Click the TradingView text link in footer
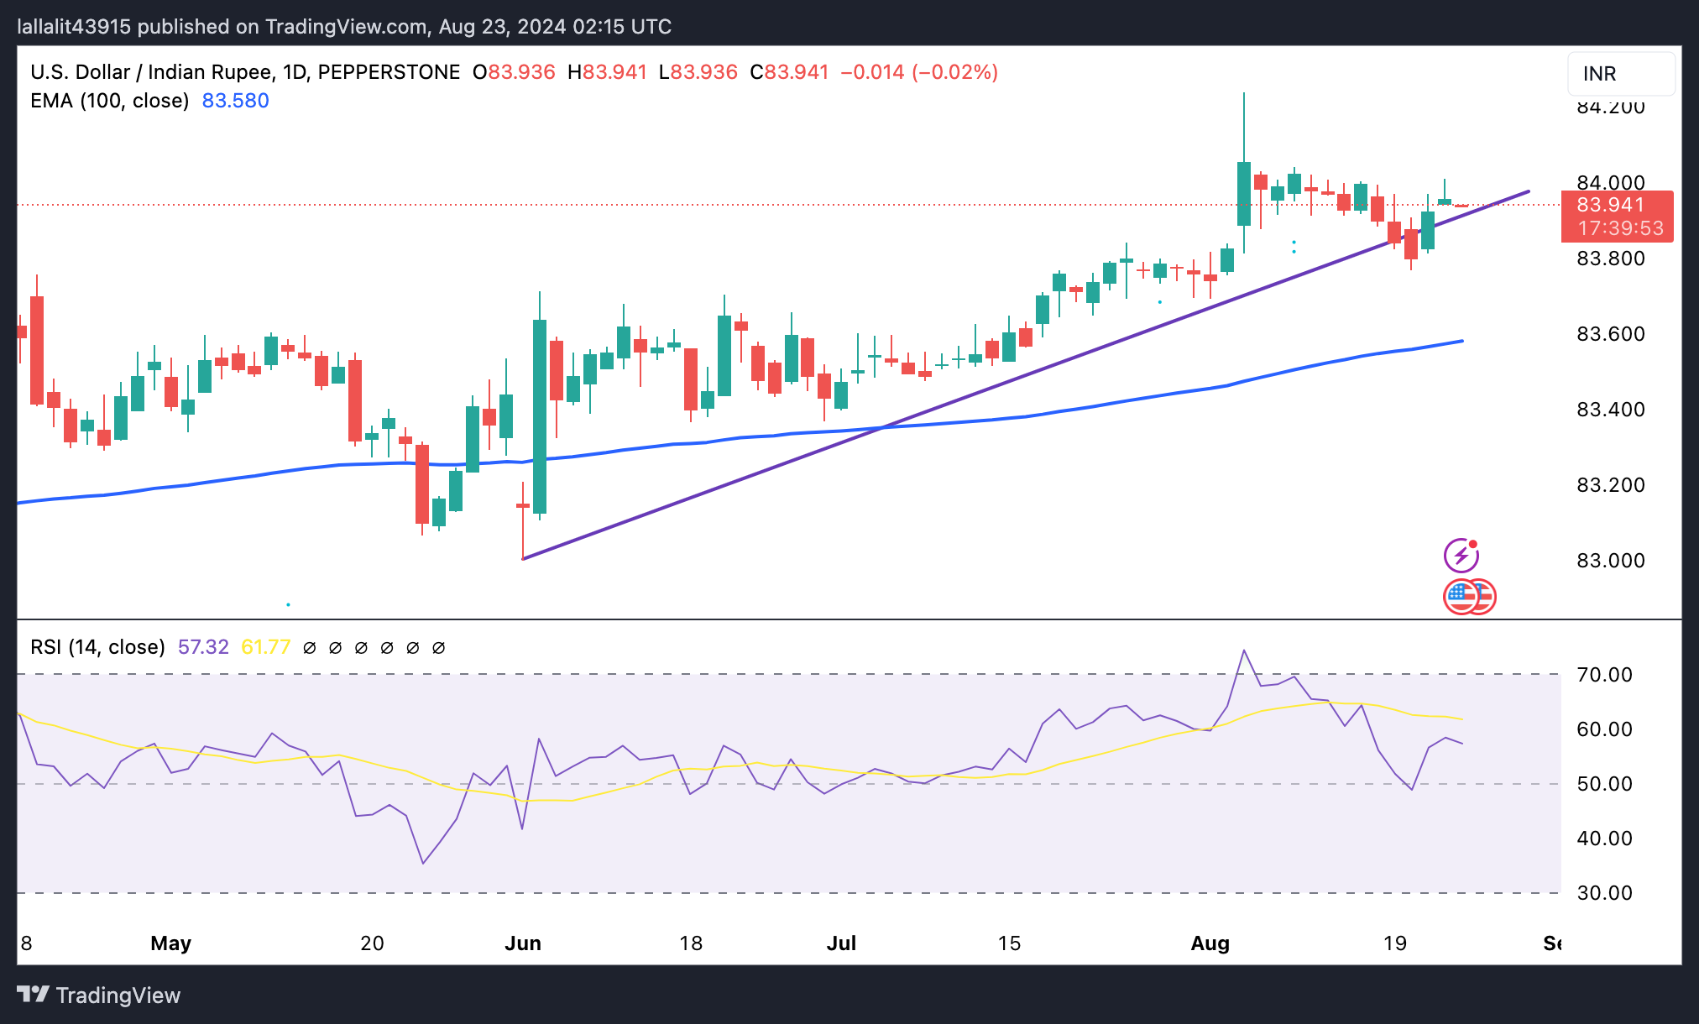This screenshot has height=1024, width=1699. (118, 995)
